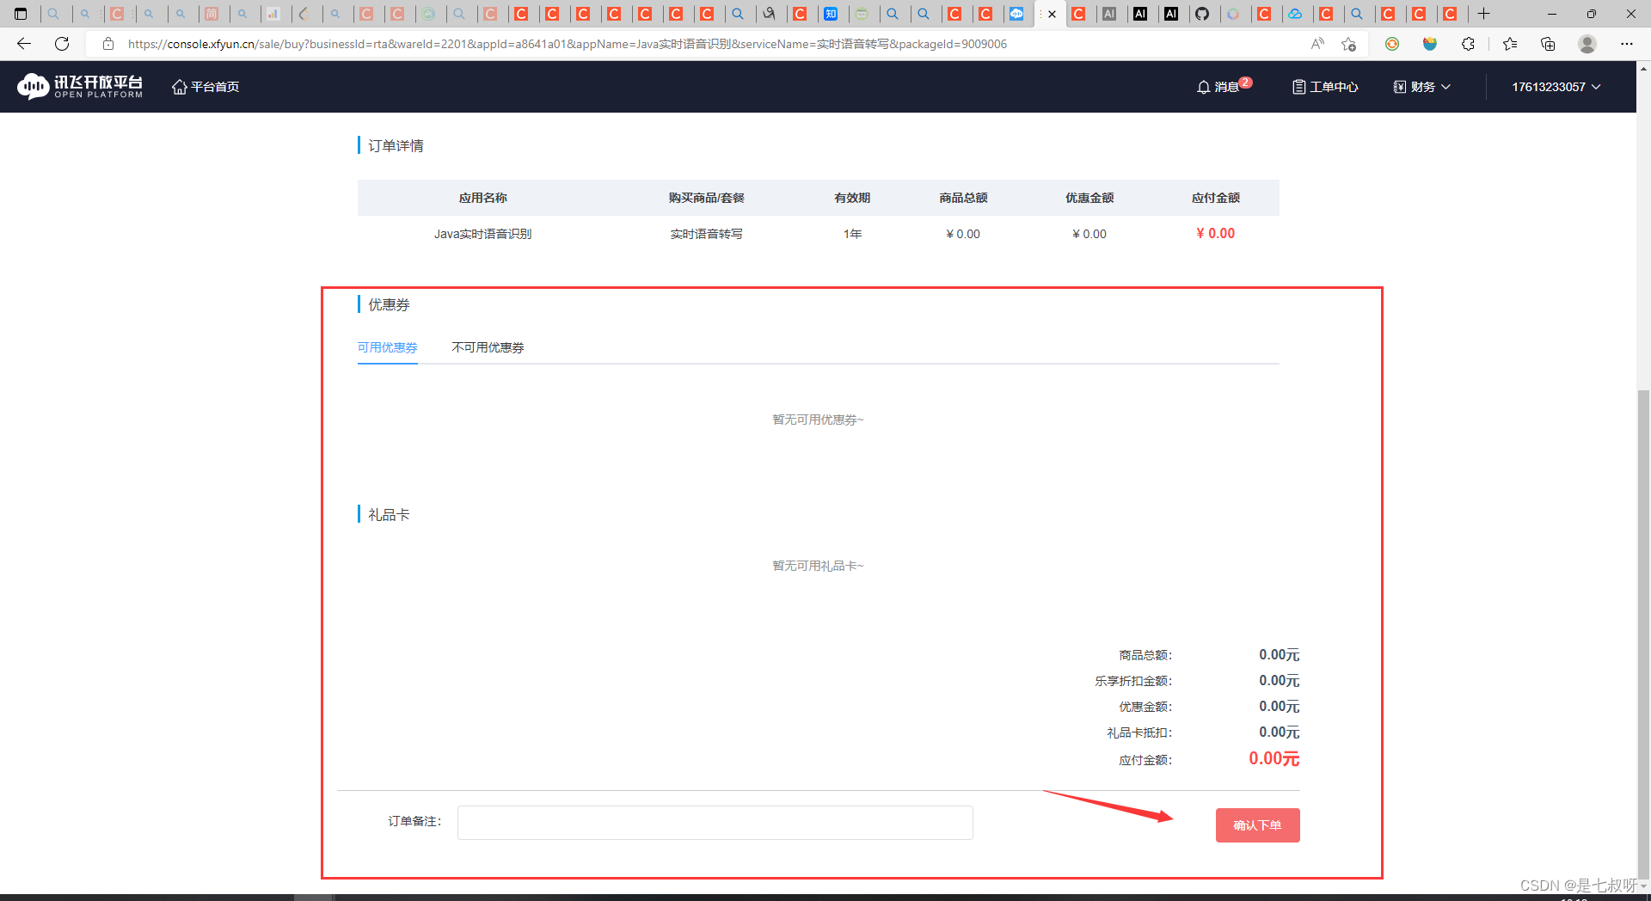Expand the 财务 dropdown menu

[x=1422, y=87]
